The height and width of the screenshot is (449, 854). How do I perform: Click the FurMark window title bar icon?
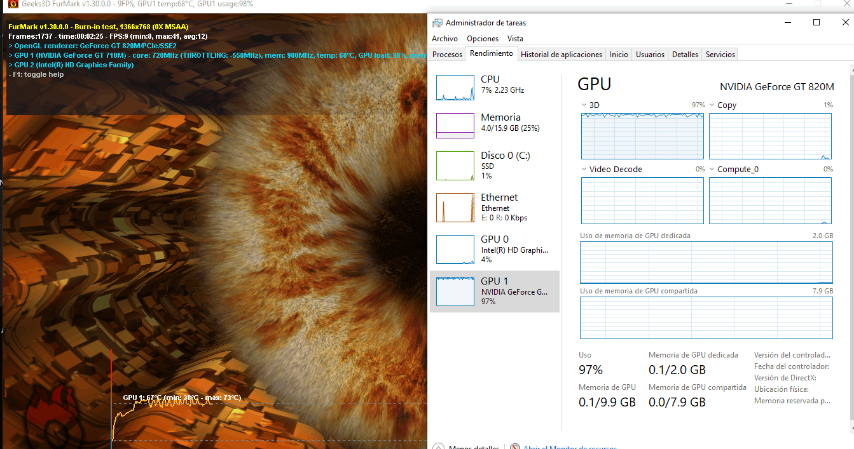tap(13, 4)
